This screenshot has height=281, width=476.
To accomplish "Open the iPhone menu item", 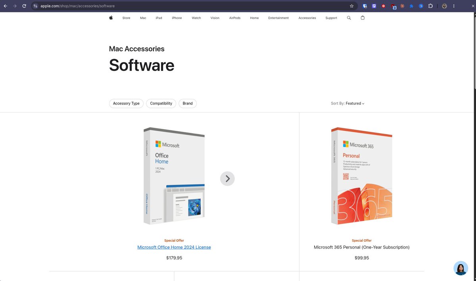I will [x=177, y=18].
